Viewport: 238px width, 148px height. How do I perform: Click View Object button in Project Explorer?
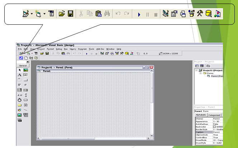[x=202, y=66]
